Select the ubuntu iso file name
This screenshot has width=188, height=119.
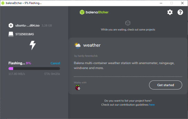[28, 25]
